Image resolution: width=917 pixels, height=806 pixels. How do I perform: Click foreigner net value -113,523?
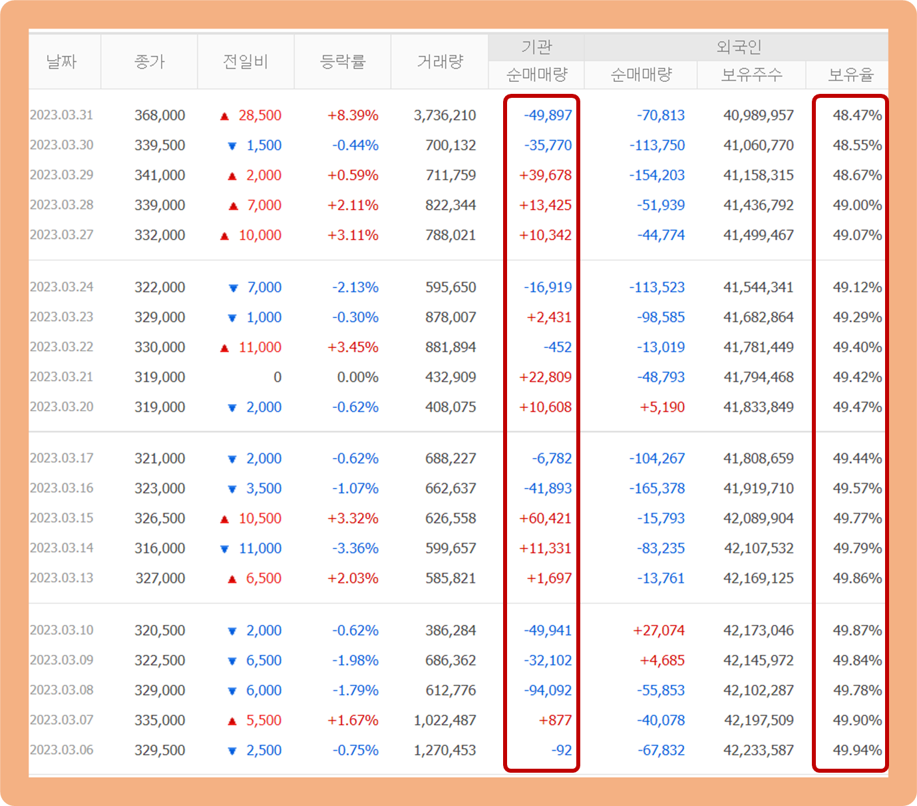pos(657,288)
